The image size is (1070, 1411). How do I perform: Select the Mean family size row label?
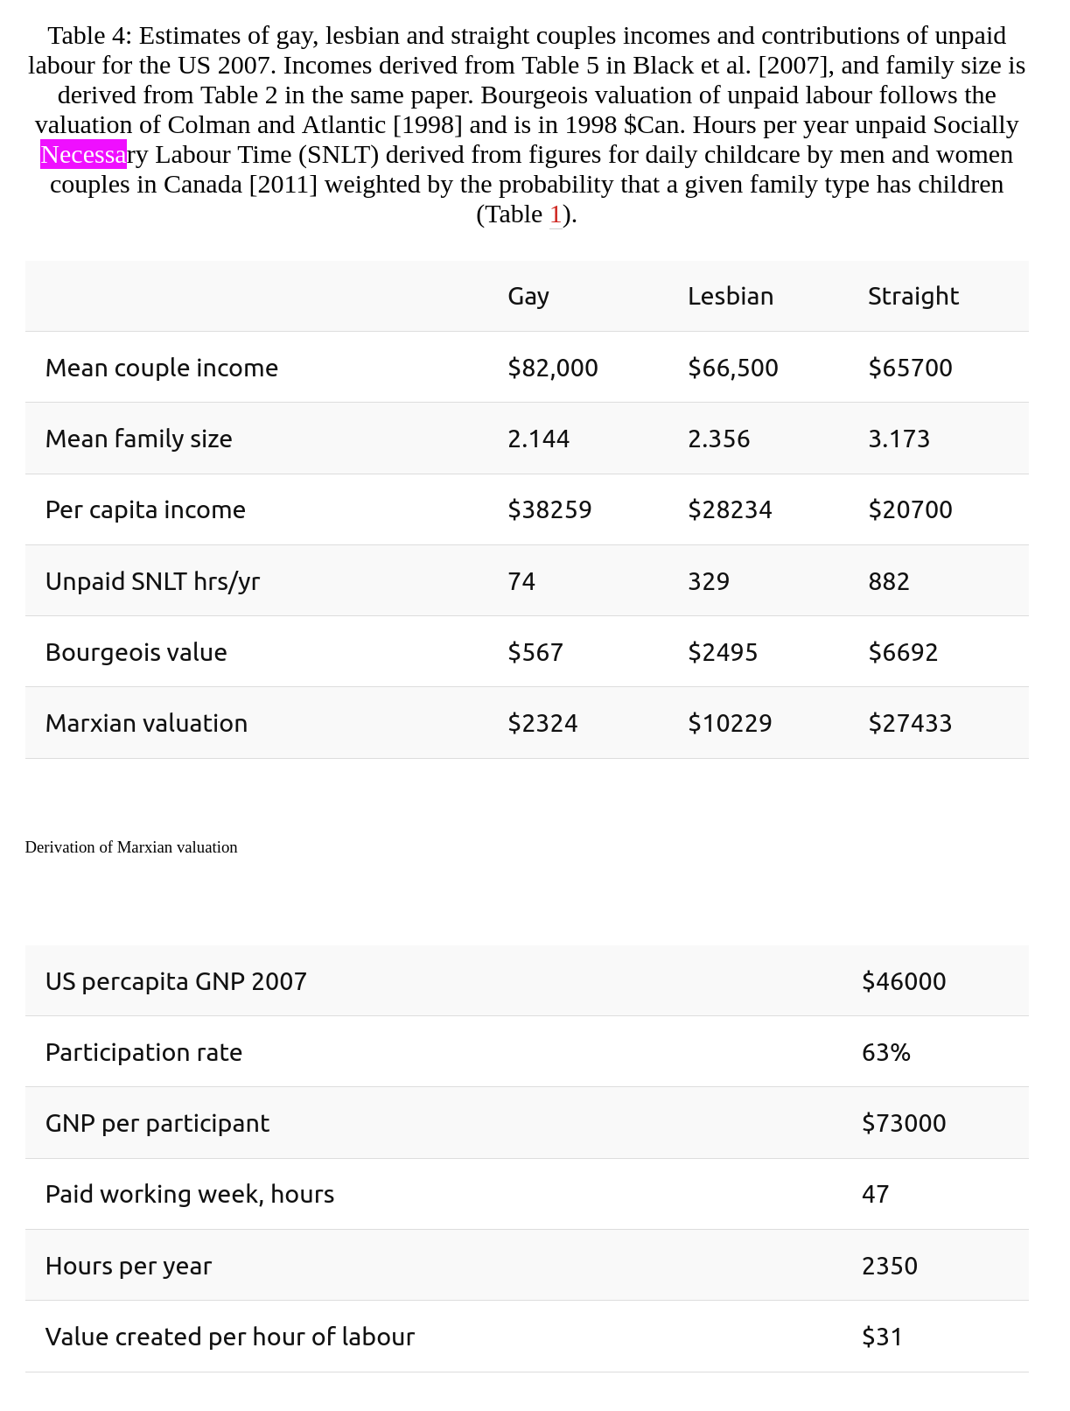[139, 439]
